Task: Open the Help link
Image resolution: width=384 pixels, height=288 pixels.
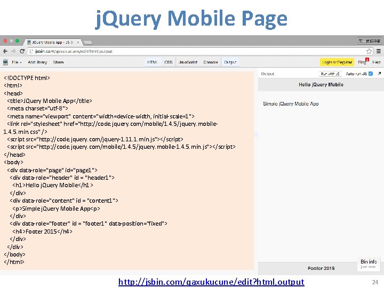Action: 377,62
